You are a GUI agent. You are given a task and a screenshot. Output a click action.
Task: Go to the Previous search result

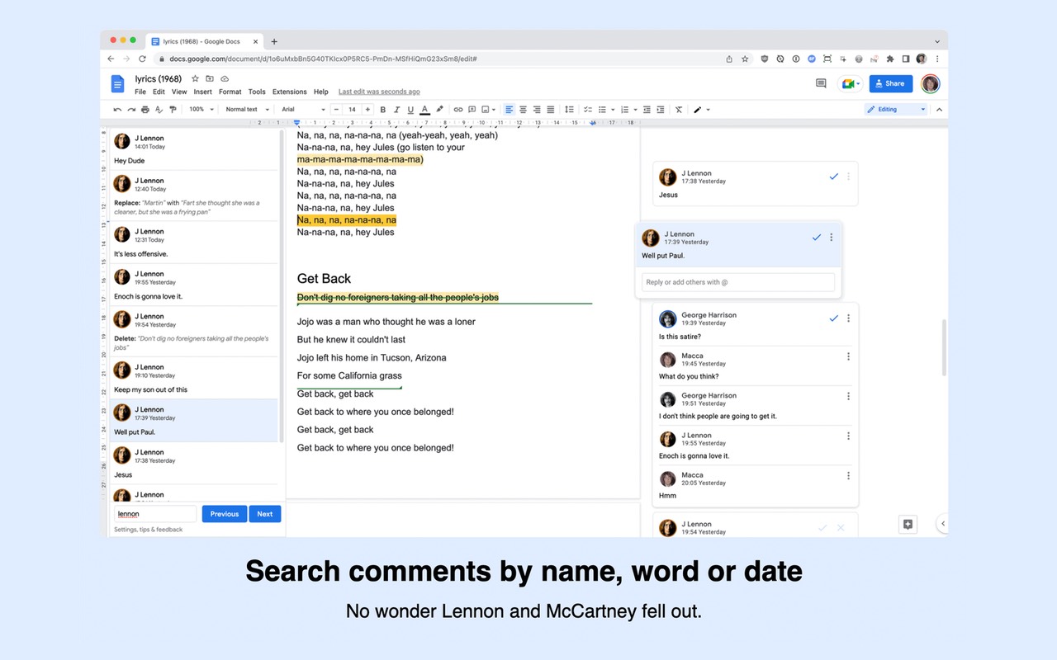(x=224, y=514)
